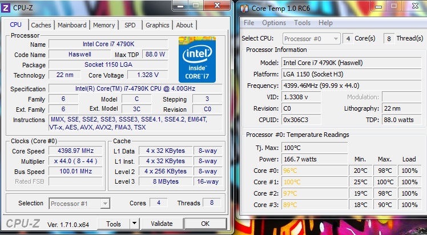Click the Core #2 Load value 100%
The image size is (427, 235).
[x=409, y=194]
